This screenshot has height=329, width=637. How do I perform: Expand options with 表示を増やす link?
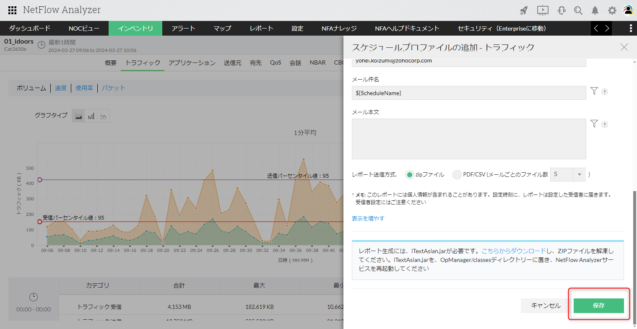pos(368,218)
